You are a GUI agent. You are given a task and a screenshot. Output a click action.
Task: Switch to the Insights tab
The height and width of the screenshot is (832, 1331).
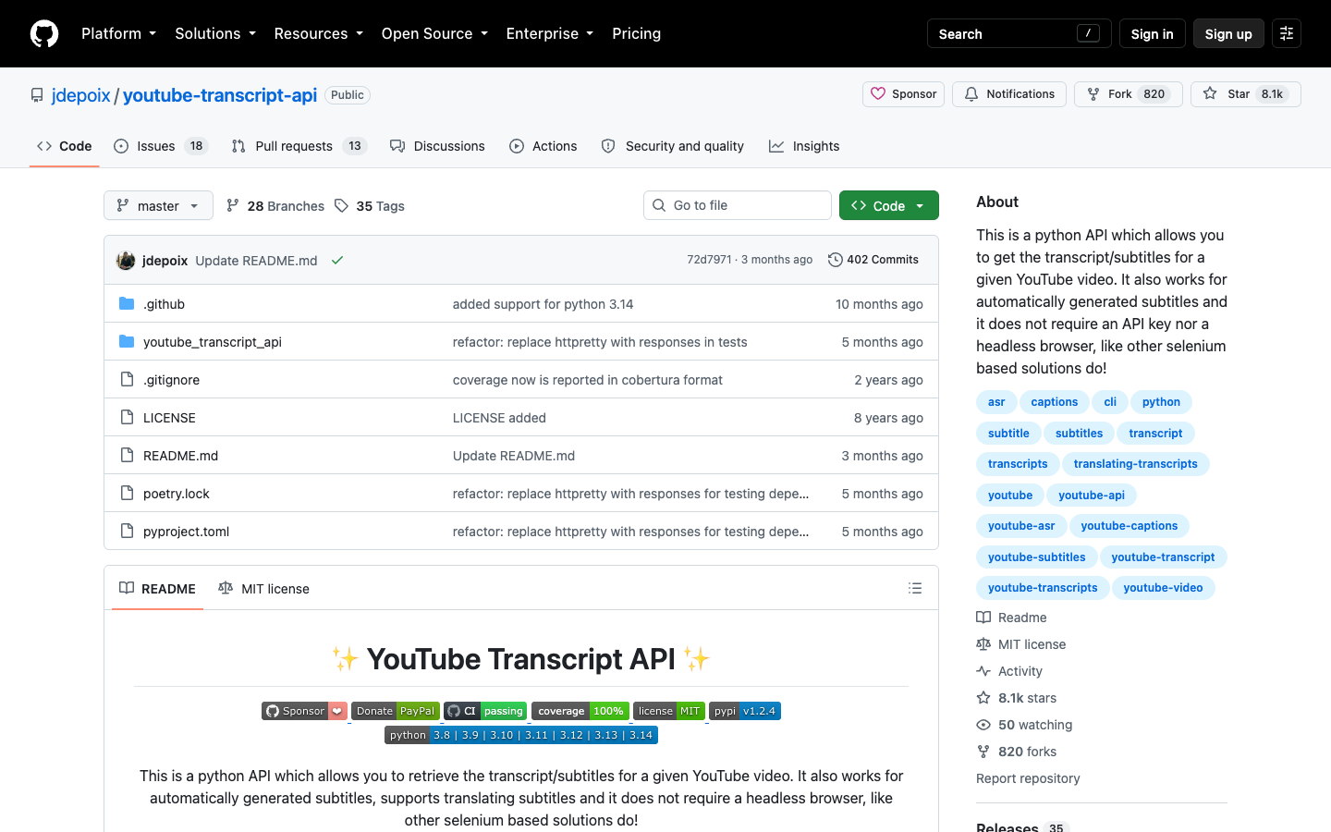804,146
